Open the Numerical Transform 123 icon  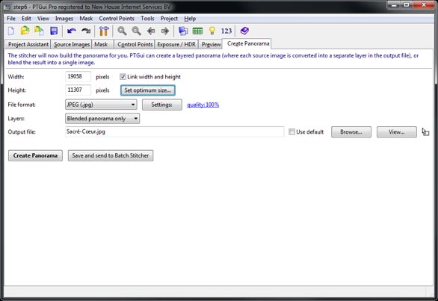[226, 31]
